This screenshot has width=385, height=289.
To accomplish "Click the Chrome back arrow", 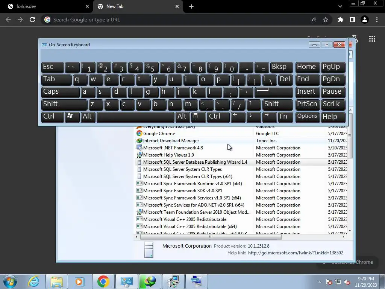I will 8,20.
